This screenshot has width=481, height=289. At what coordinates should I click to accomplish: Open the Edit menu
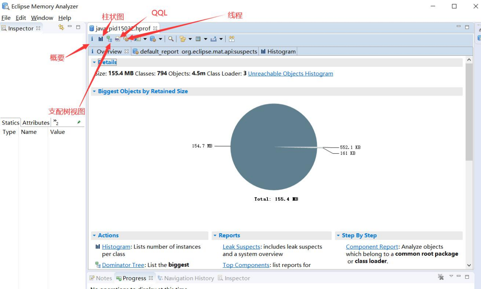(21, 18)
